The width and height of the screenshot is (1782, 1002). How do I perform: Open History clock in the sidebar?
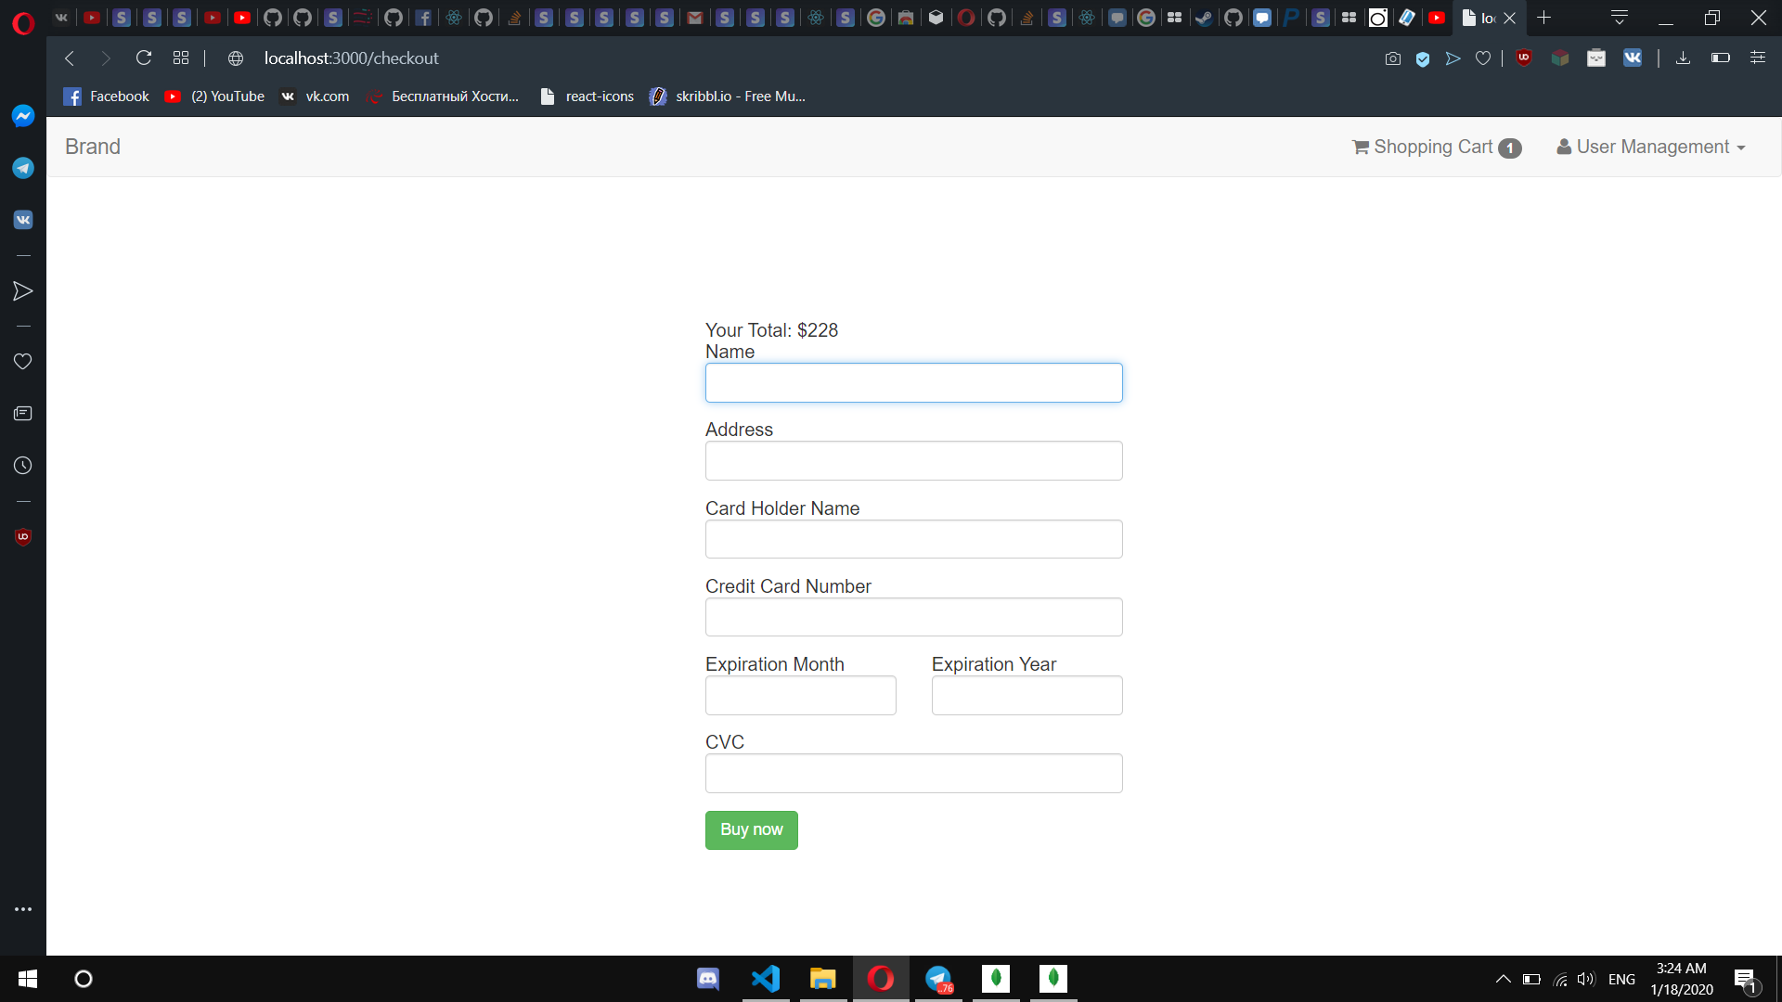[x=23, y=466]
